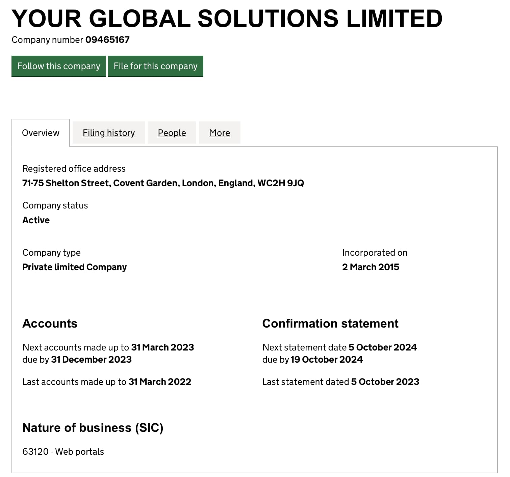510x477 pixels.
Task: Open File for this company
Action: tap(156, 66)
